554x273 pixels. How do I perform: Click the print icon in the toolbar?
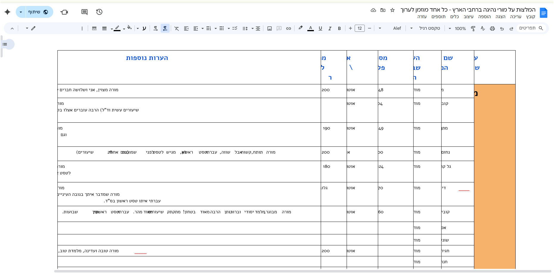click(x=492, y=29)
